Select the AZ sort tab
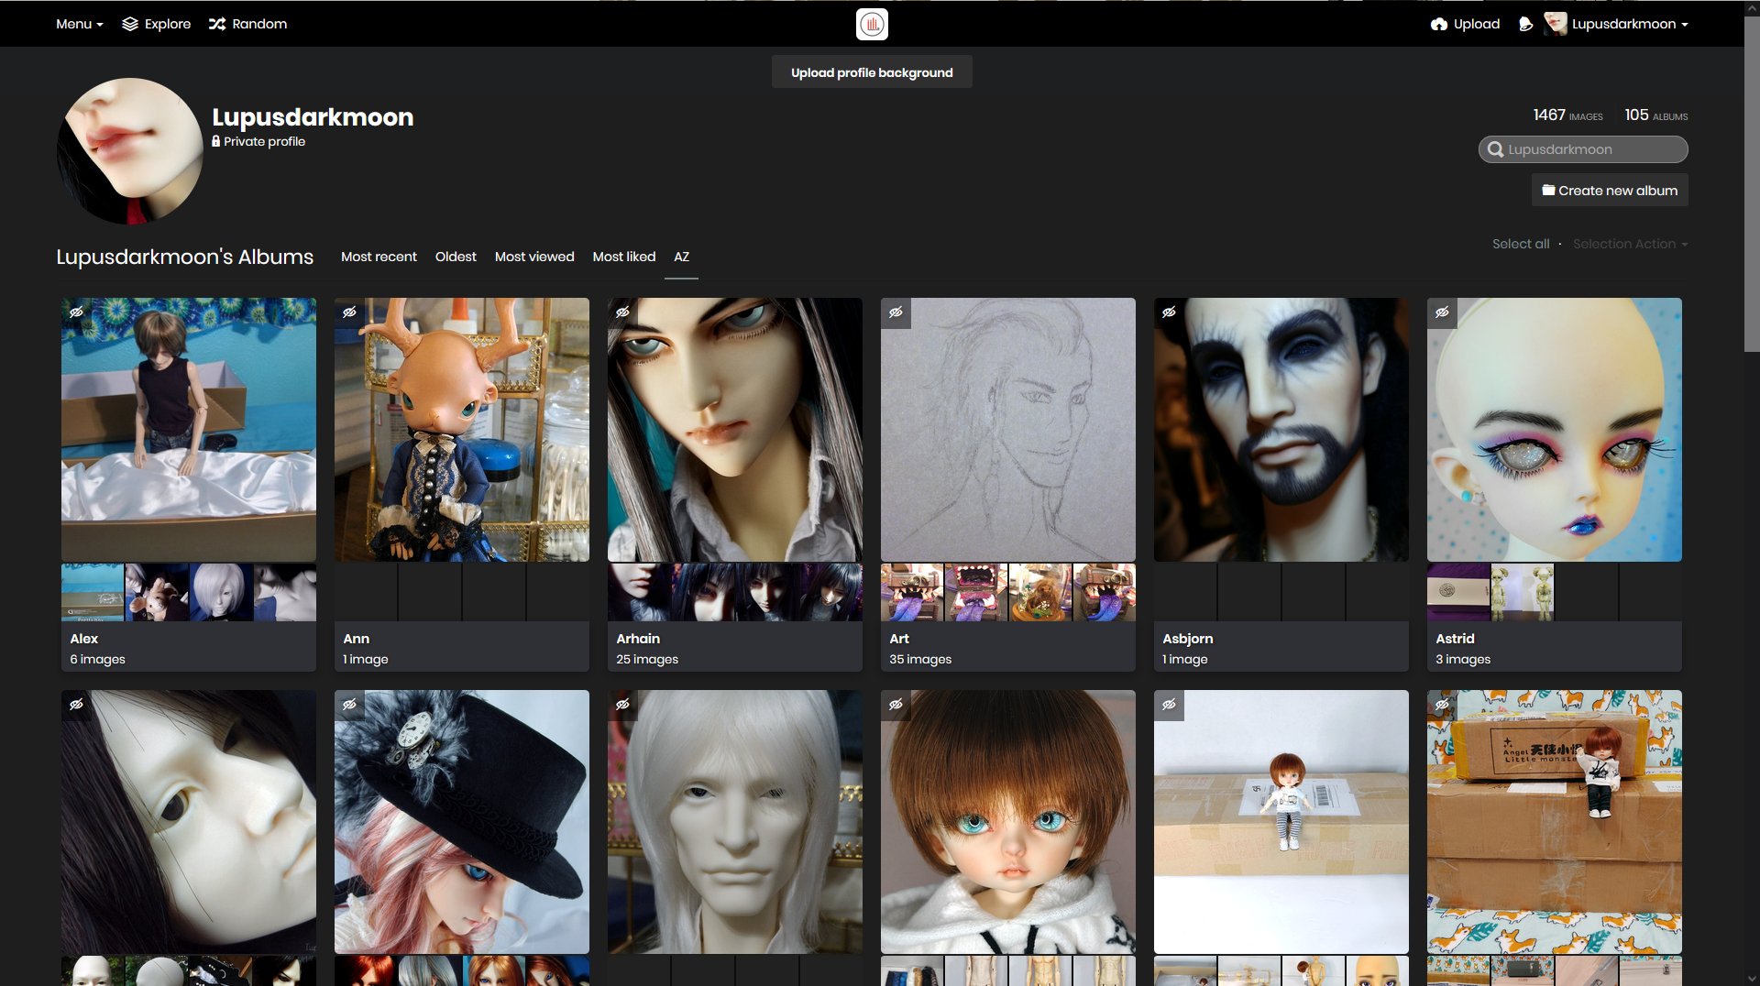The height and width of the screenshot is (986, 1760). pos(681,257)
